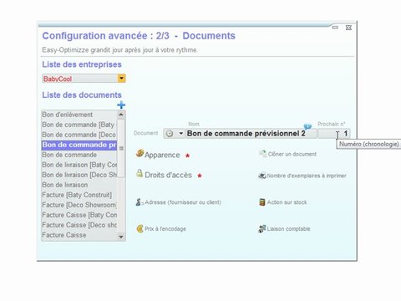Open the Droits d'accès padlock icon
Viewport: 401px width, 301px height.
click(140, 173)
